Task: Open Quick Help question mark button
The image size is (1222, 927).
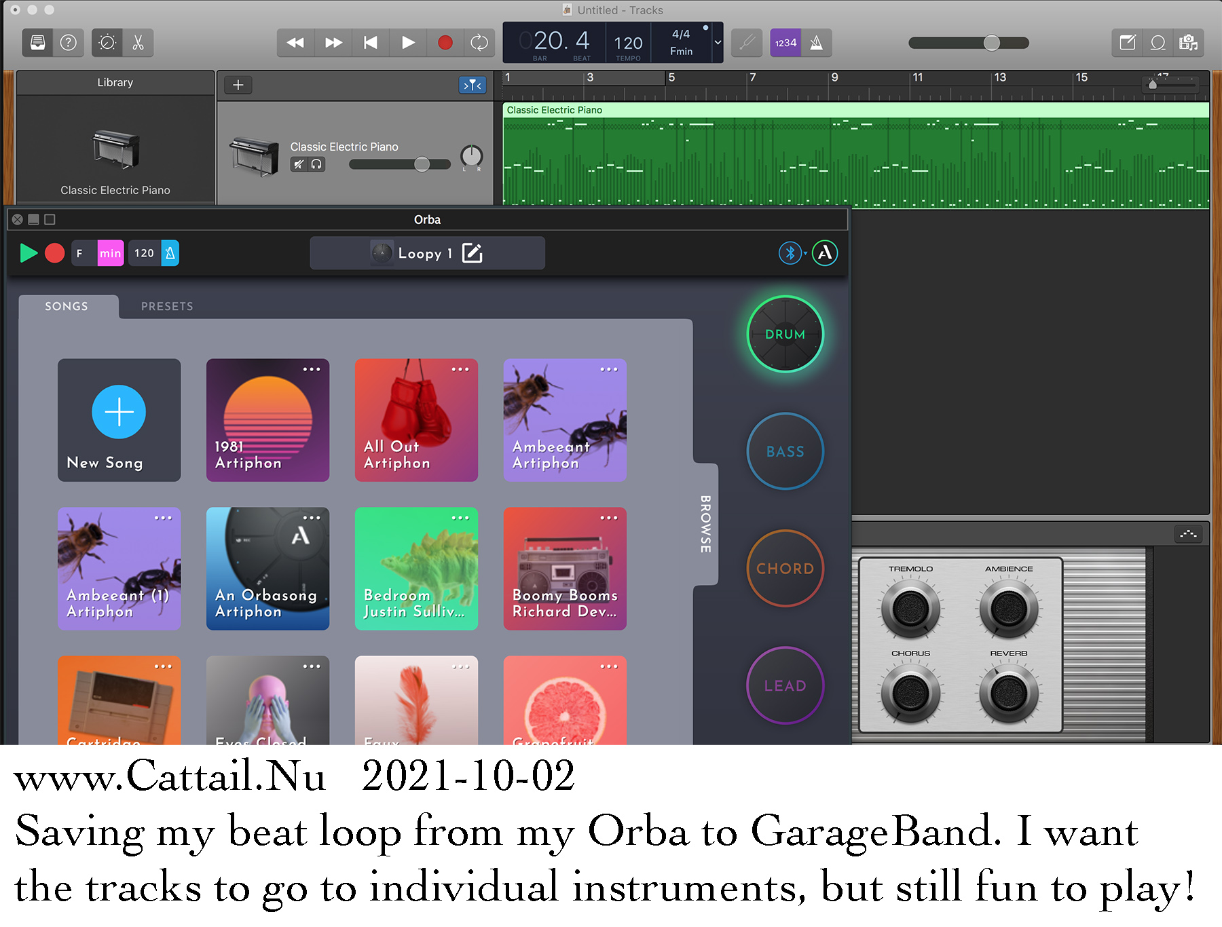Action: pos(69,43)
